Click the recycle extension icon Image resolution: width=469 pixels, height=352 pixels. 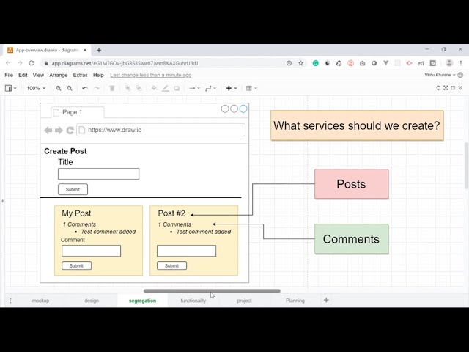339,63
